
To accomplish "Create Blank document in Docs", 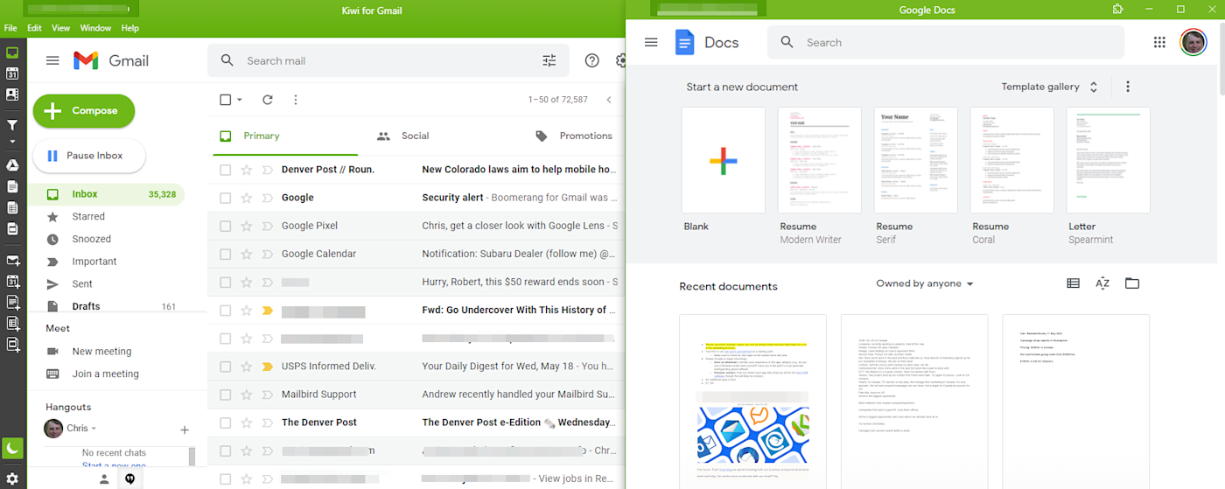I will click(x=724, y=160).
